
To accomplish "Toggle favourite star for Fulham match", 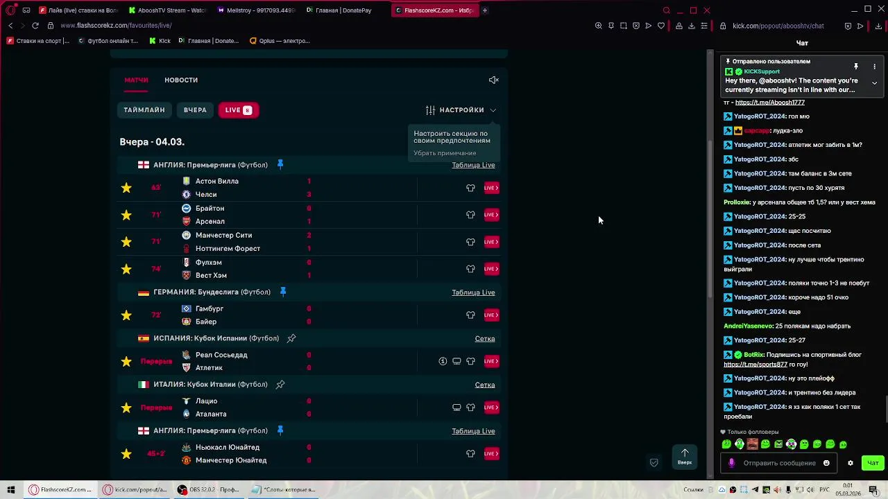I will [x=126, y=269].
